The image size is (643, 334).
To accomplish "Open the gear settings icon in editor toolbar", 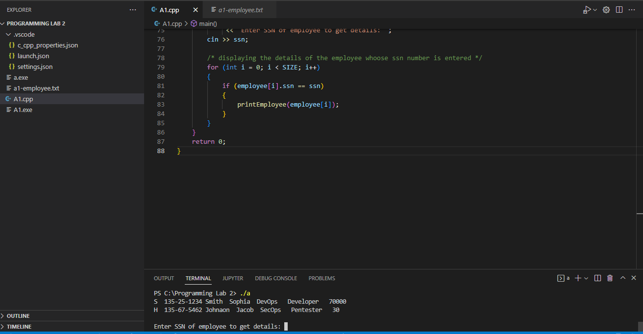I will [606, 10].
